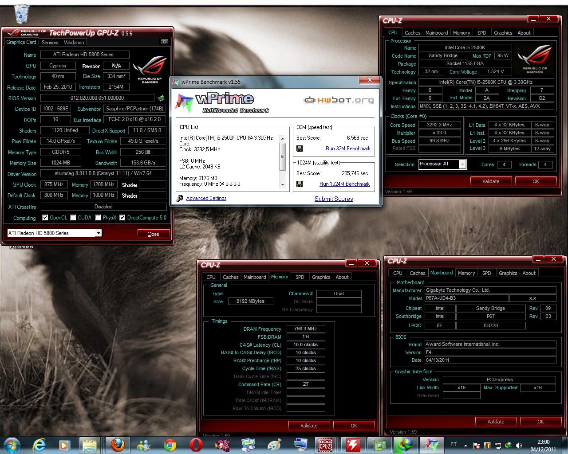This screenshot has width=568, height=454.
Task: Open the Recycle Bin desktop icon
Action: (21, 13)
